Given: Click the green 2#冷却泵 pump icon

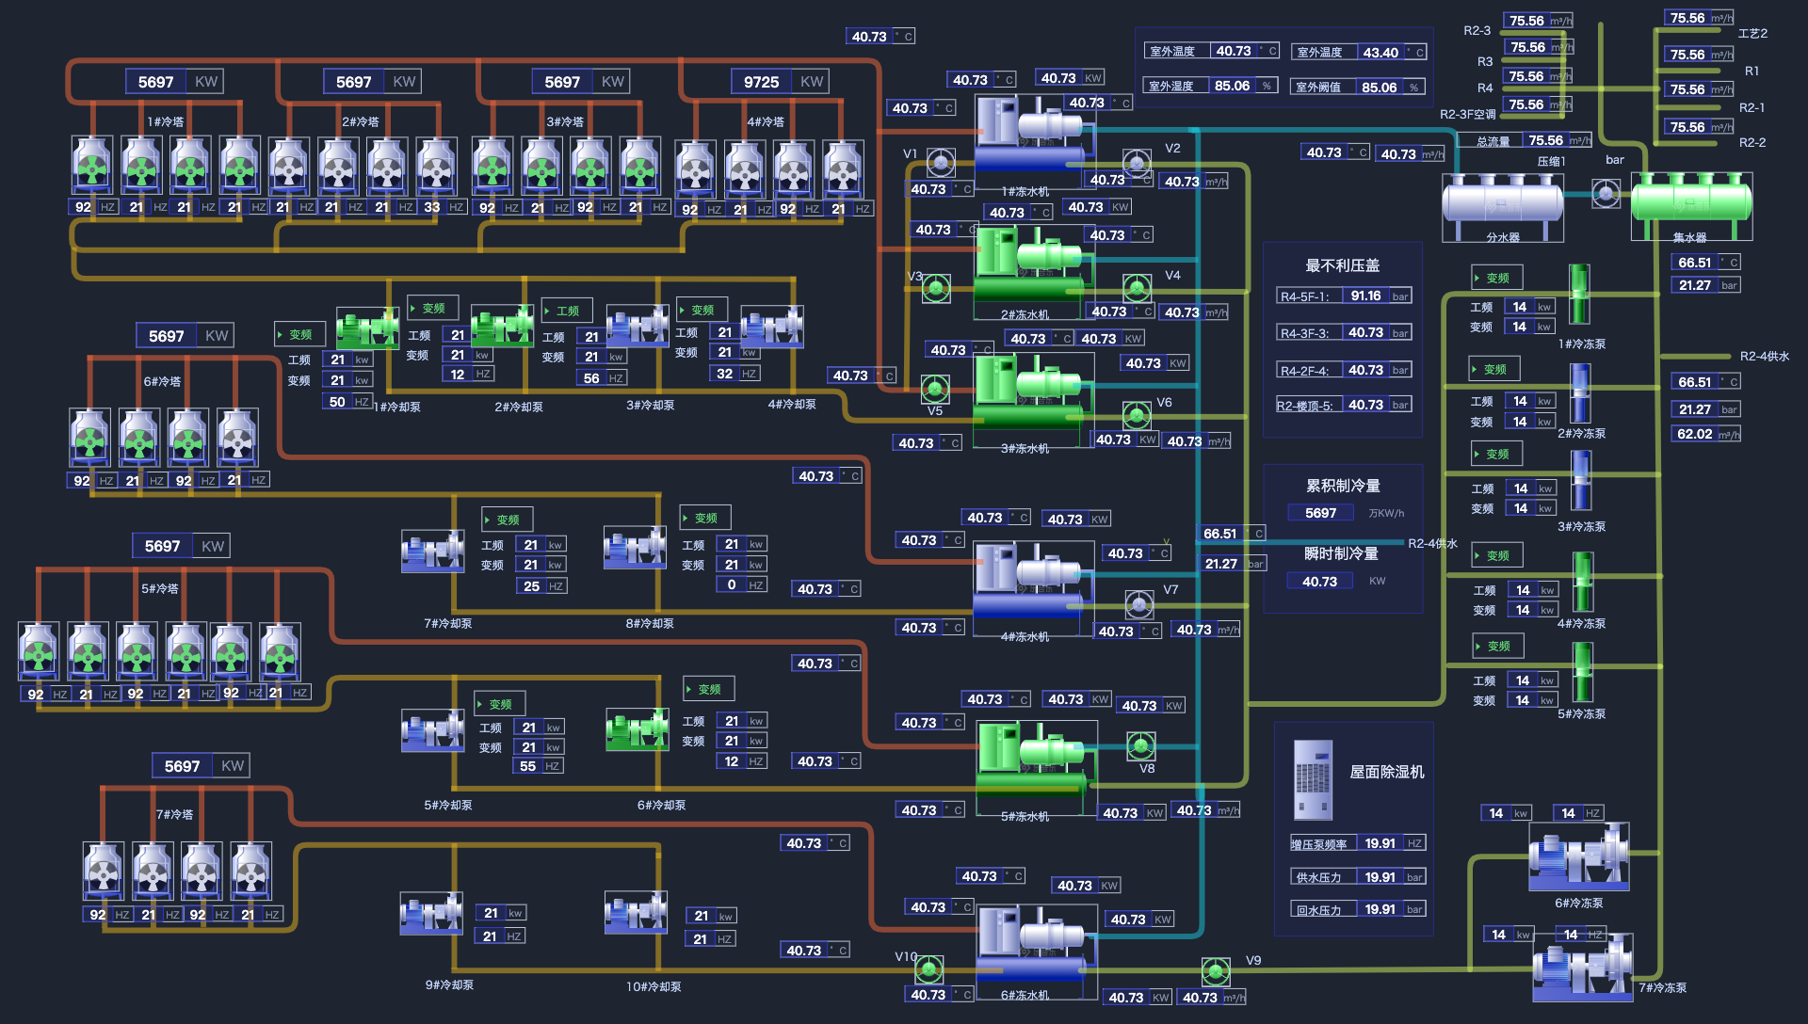Looking at the screenshot, I should pyautogui.click(x=502, y=327).
